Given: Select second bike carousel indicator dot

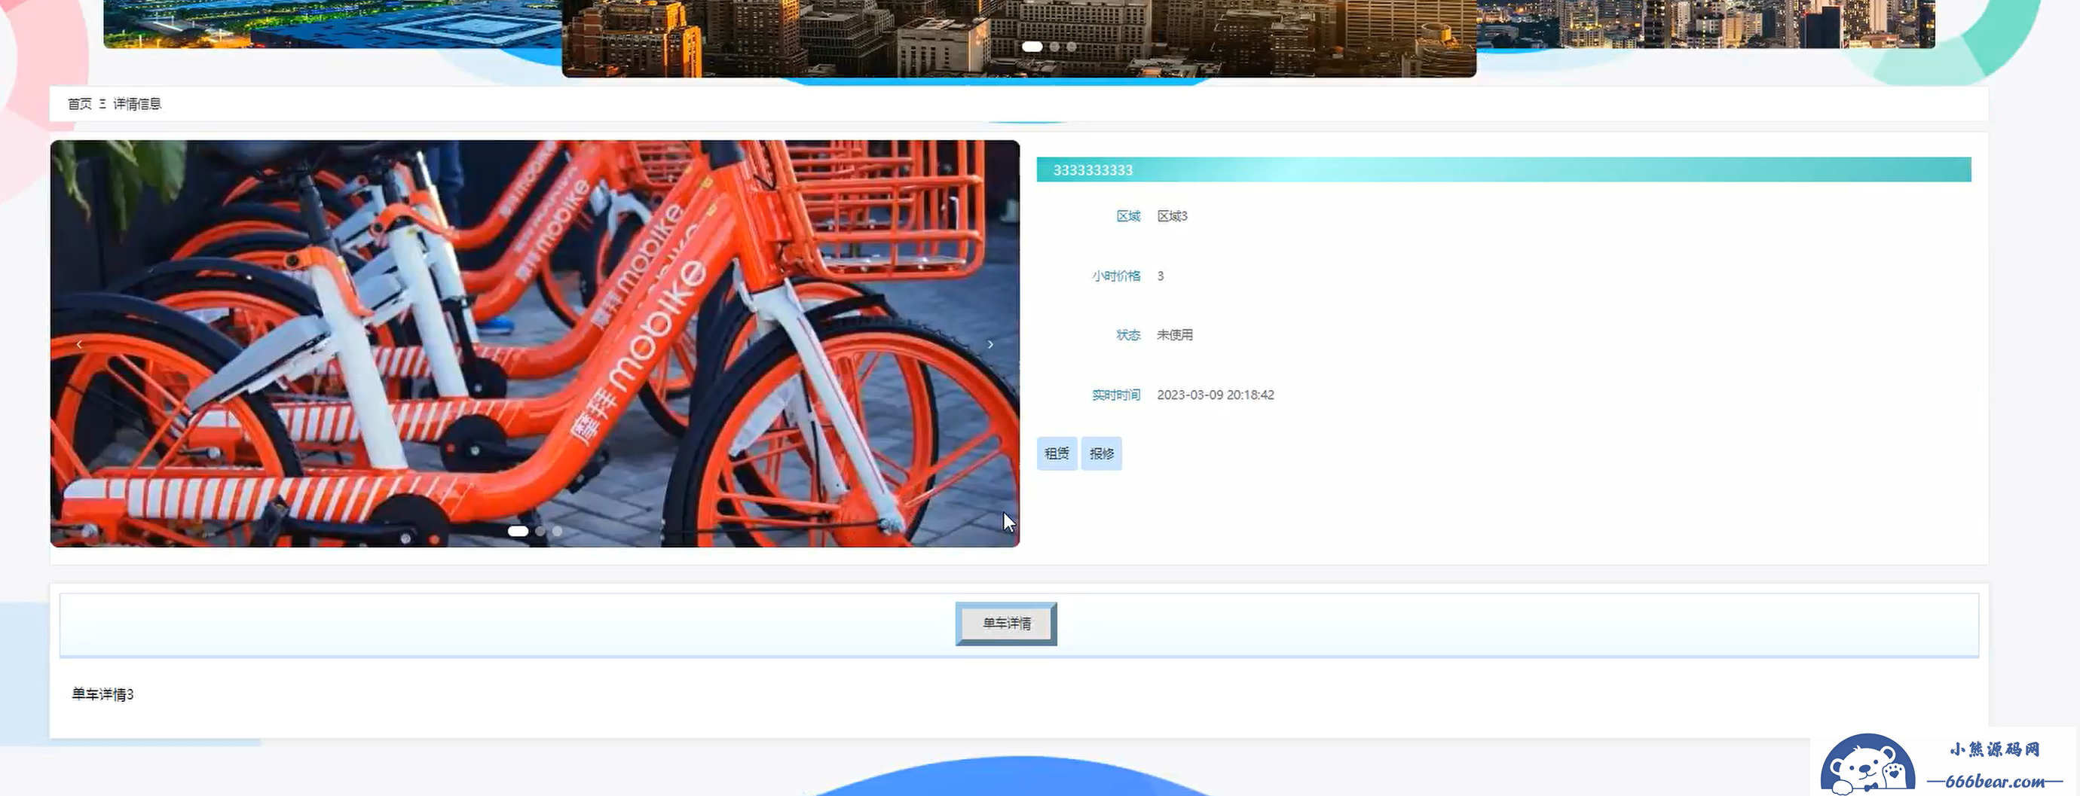Looking at the screenshot, I should click(x=540, y=531).
